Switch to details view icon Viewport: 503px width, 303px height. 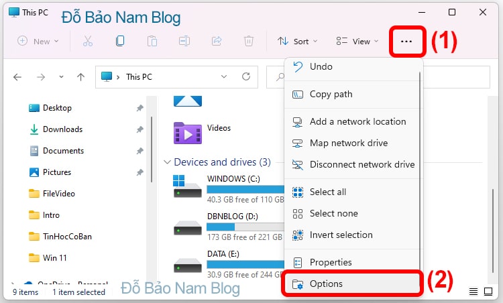(473, 292)
